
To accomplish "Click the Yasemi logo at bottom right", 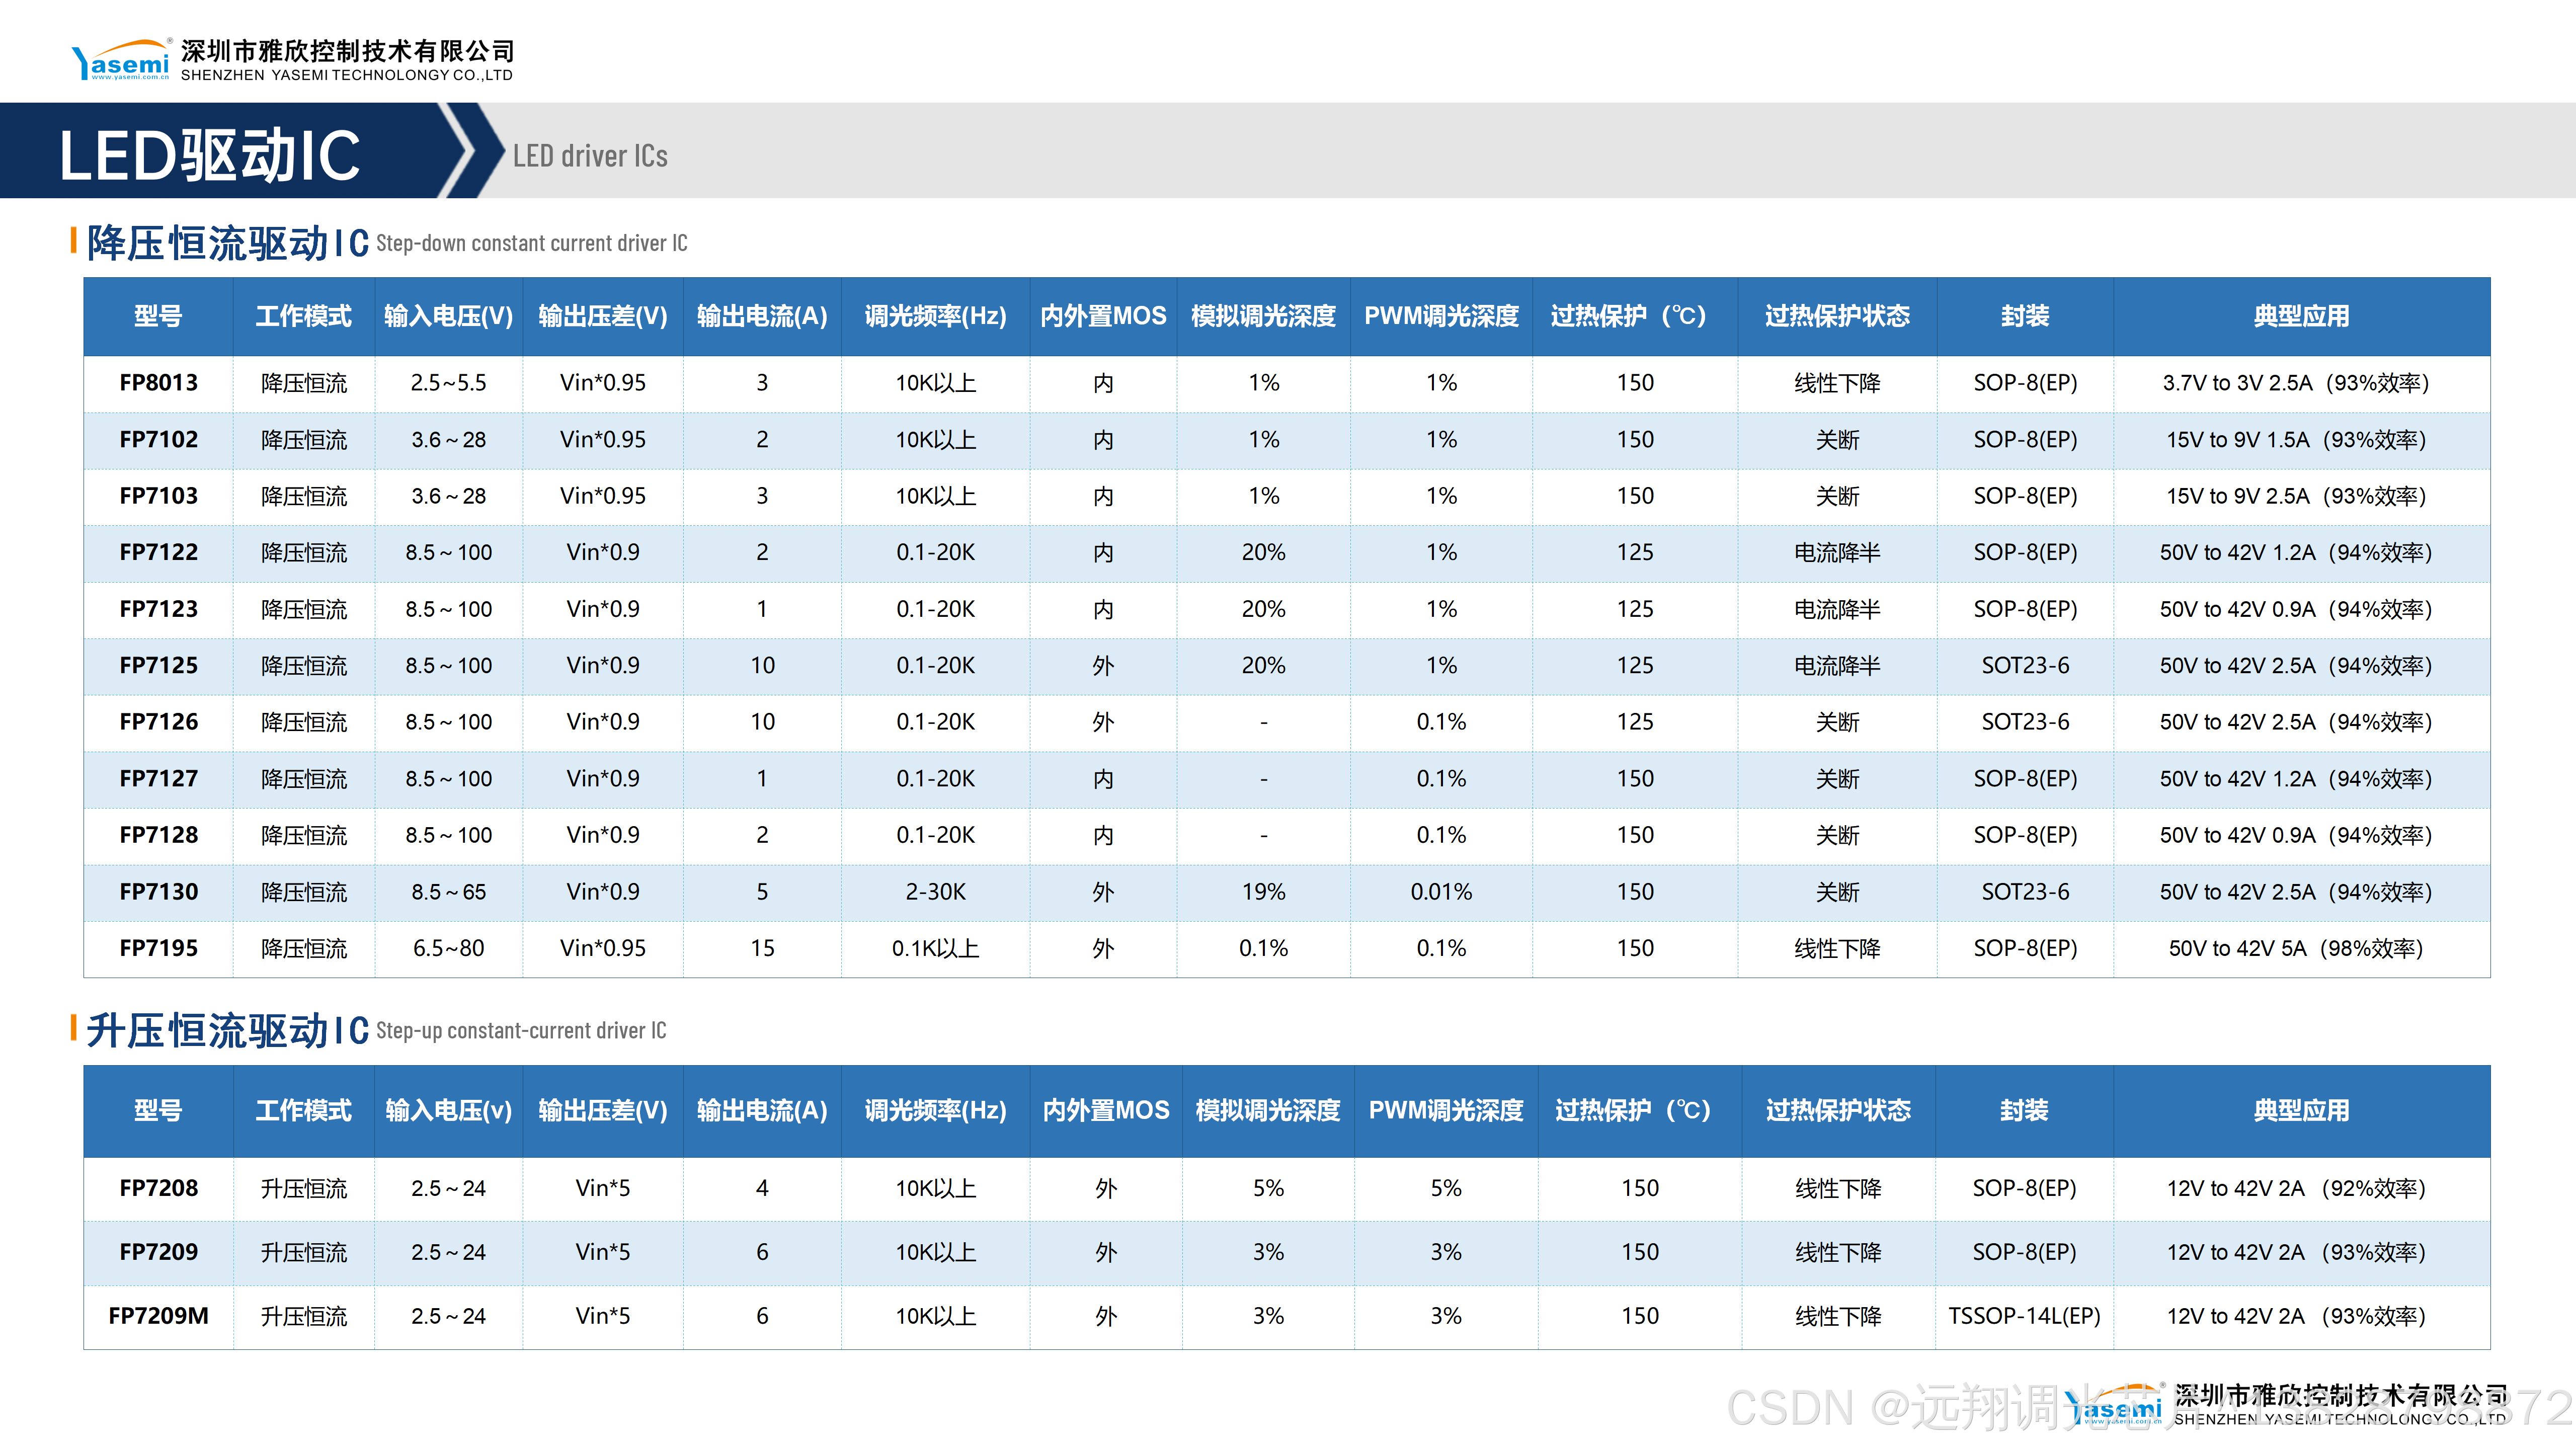I will [x=2112, y=1405].
